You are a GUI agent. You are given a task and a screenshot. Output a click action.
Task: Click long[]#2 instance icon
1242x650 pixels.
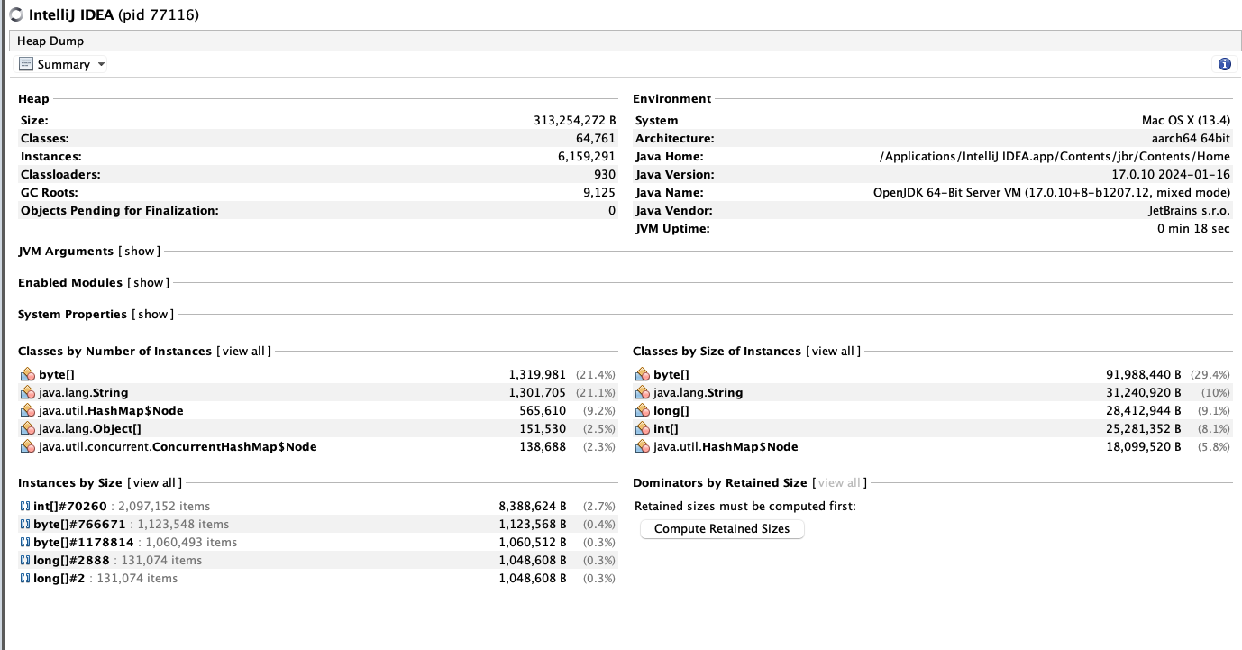(x=25, y=578)
